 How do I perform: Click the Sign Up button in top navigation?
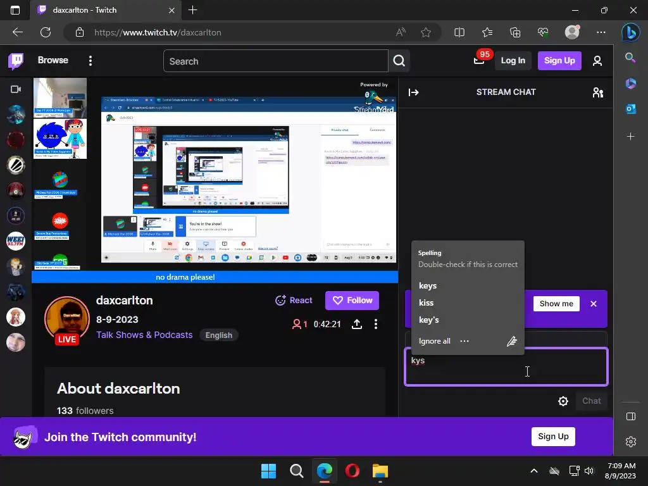(x=559, y=61)
